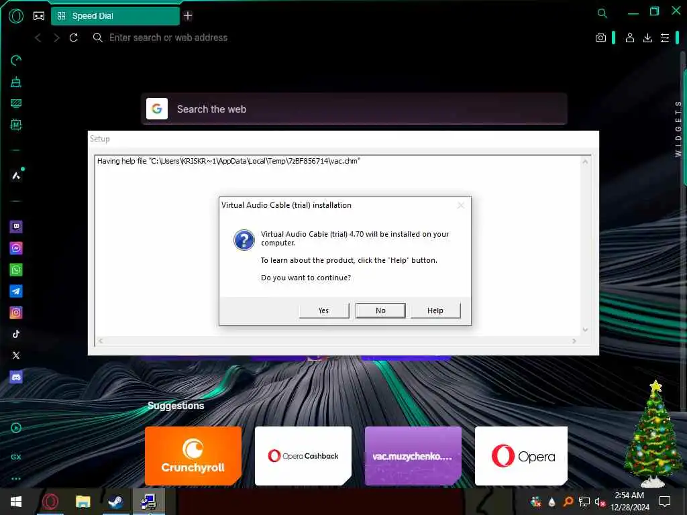Go forward with the forward arrow

point(56,38)
